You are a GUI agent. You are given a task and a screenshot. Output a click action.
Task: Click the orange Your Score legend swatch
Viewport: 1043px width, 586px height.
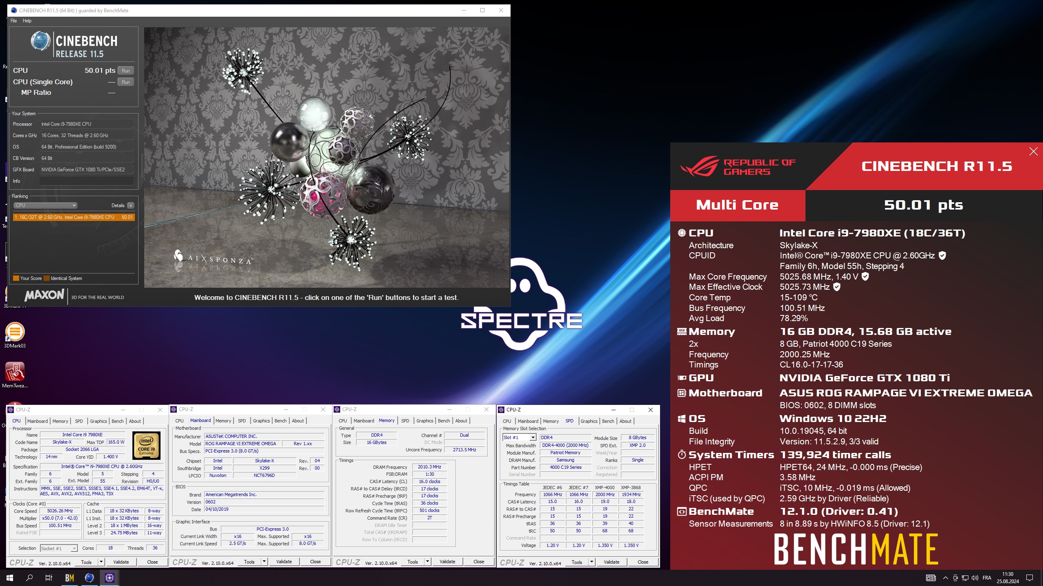[16, 278]
